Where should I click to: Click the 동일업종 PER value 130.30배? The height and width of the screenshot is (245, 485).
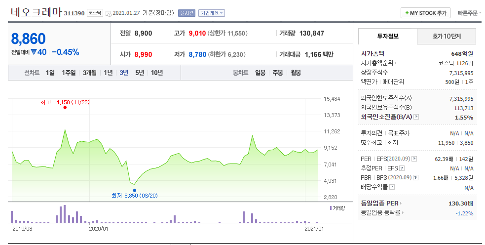coord(460,204)
